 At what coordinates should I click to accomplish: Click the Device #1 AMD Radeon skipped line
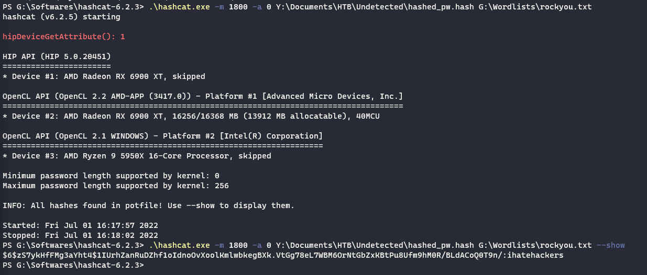[x=104, y=76]
